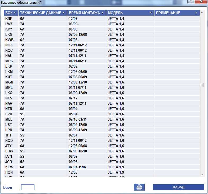Select the KNF gearbox code row
Image resolution: width=208 pixels, height=194 pixels.
[x=9, y=19]
